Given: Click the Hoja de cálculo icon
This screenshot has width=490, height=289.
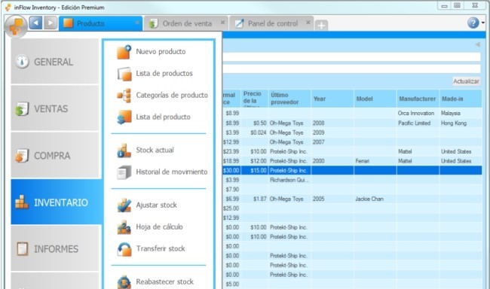Looking at the screenshot, I should click(x=124, y=227).
